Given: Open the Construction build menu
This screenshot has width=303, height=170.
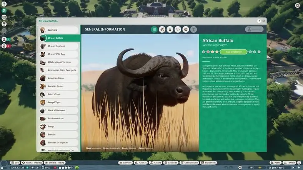Looking at the screenshot, I should [189, 163].
